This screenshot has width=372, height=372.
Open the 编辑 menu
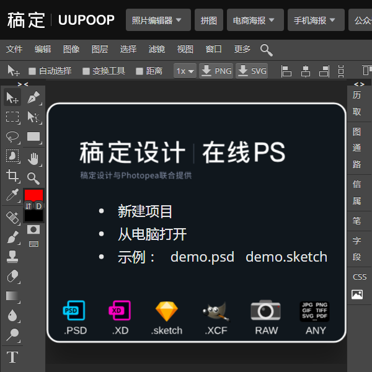click(x=43, y=49)
